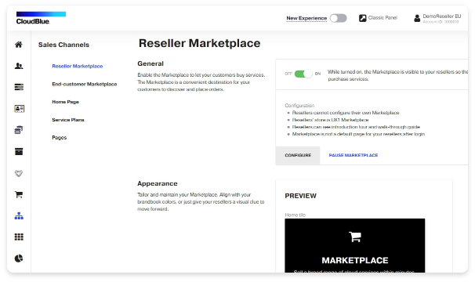Open the Customers people icon
The image size is (475, 282).
coord(19,66)
